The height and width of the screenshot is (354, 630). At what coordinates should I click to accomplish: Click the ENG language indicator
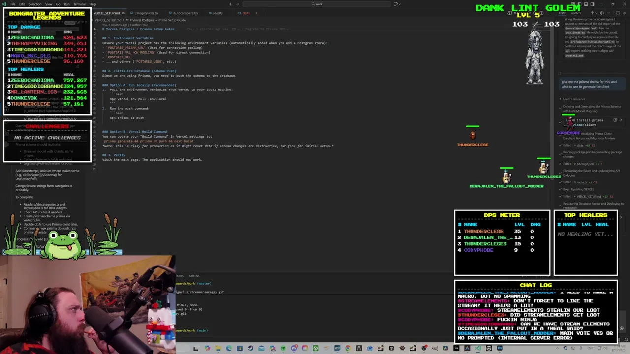(x=590, y=348)
